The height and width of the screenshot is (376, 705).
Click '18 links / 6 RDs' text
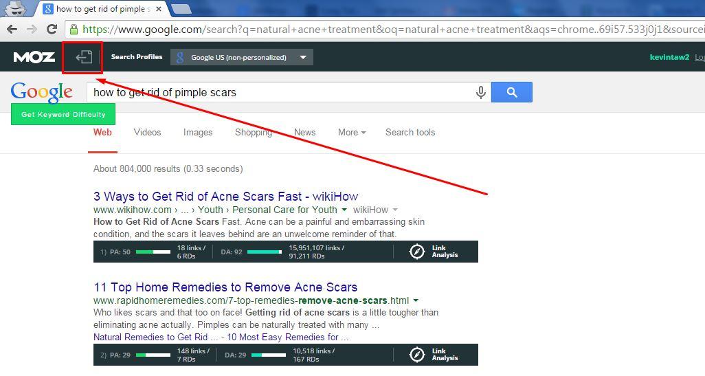pos(191,252)
